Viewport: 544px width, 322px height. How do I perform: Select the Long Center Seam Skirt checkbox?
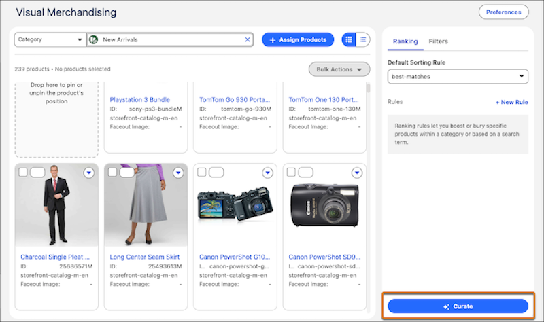[112, 173]
